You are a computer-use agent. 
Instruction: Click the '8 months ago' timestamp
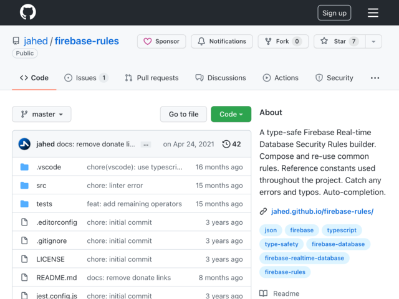pyautogui.click(x=221, y=278)
